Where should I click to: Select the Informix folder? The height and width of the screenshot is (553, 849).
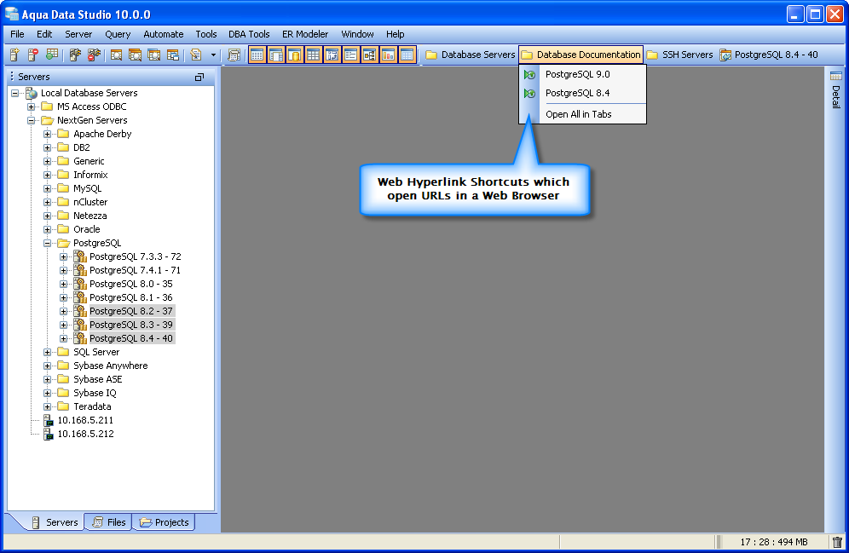click(x=90, y=175)
